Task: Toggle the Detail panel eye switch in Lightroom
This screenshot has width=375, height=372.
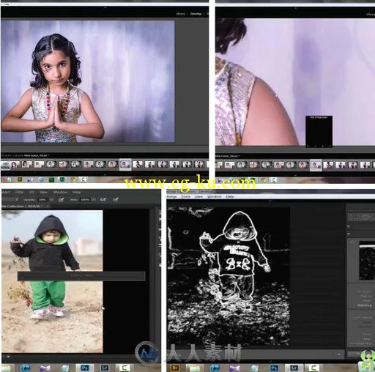Action: (x=352, y=242)
